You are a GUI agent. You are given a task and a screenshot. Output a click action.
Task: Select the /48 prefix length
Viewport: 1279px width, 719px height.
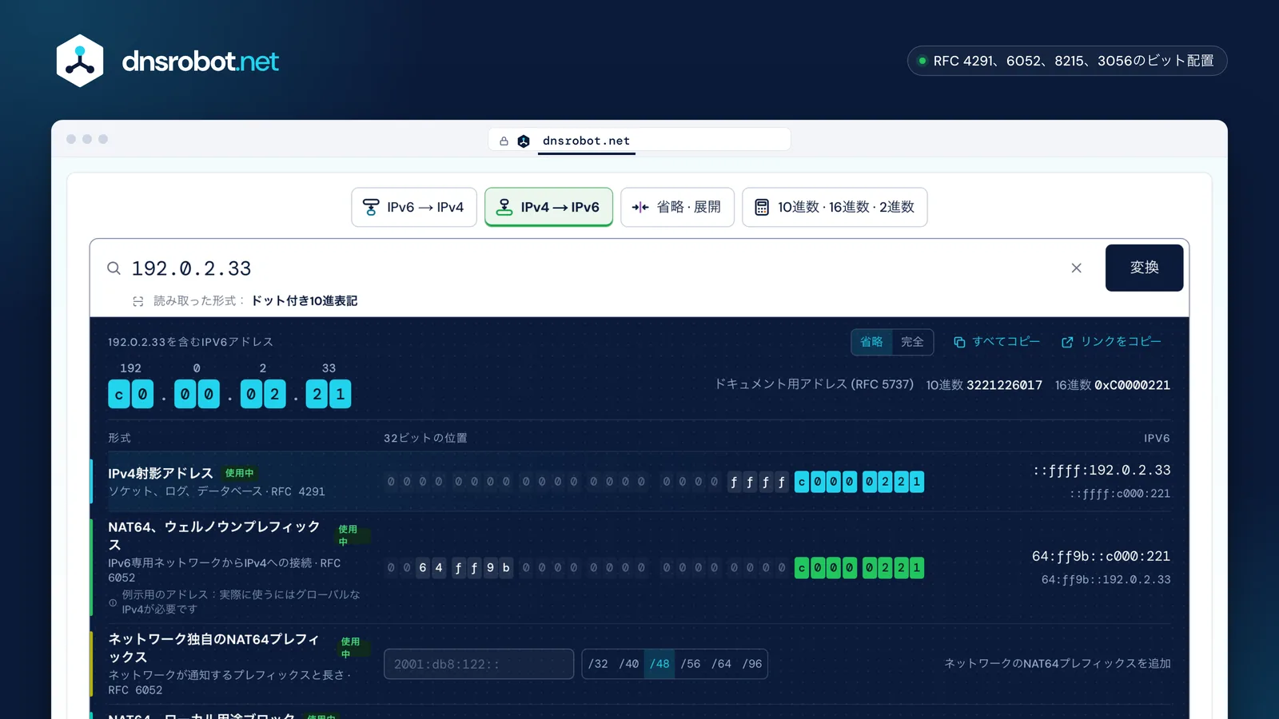coord(659,664)
